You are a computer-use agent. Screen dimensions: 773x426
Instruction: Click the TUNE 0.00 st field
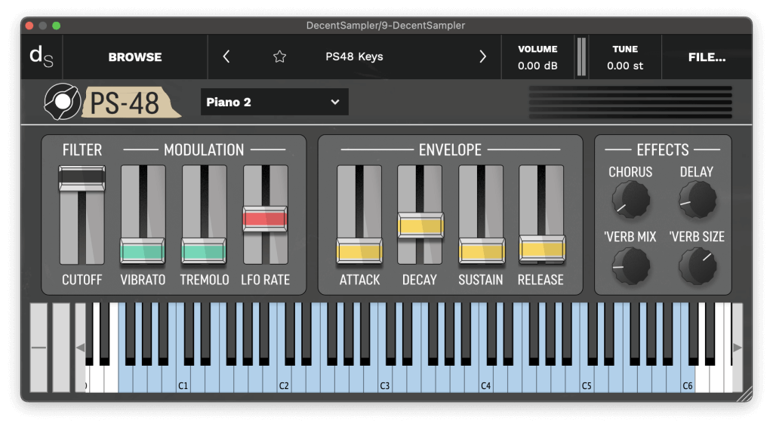coord(625,57)
